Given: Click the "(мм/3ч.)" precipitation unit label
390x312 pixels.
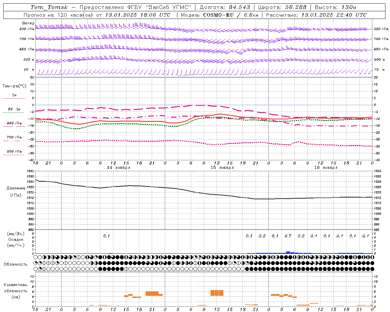Looking at the screenshot, I should coord(16,234).
